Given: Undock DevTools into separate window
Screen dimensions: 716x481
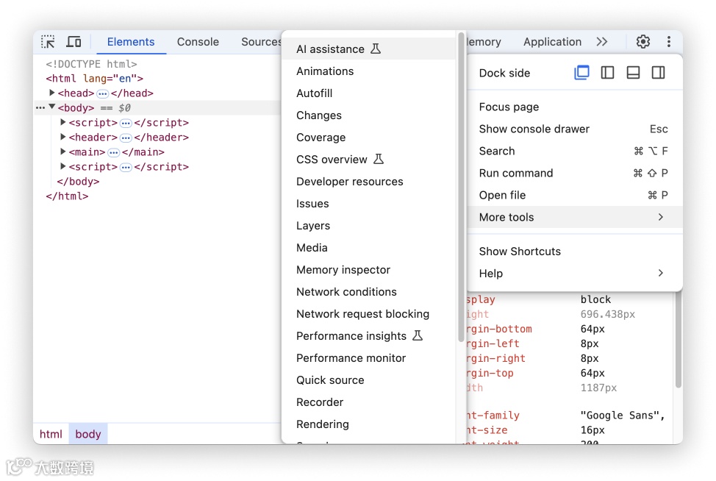Looking at the screenshot, I should [581, 73].
